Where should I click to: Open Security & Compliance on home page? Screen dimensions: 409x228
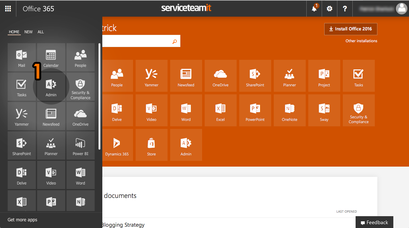tap(359, 110)
